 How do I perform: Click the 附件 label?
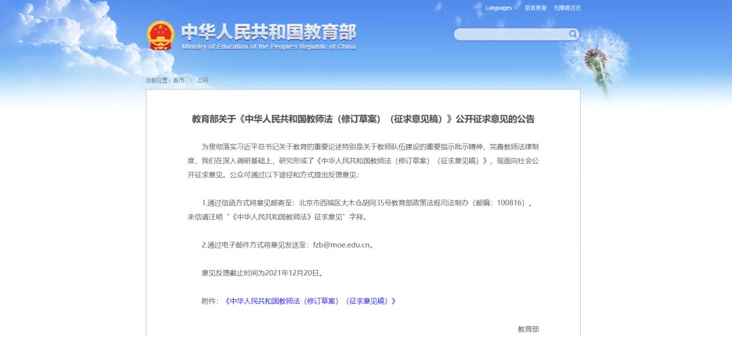[x=208, y=301]
